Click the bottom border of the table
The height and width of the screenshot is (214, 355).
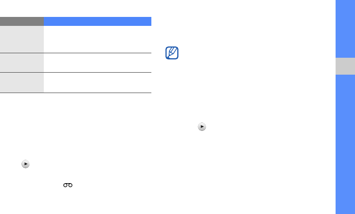click(x=76, y=93)
